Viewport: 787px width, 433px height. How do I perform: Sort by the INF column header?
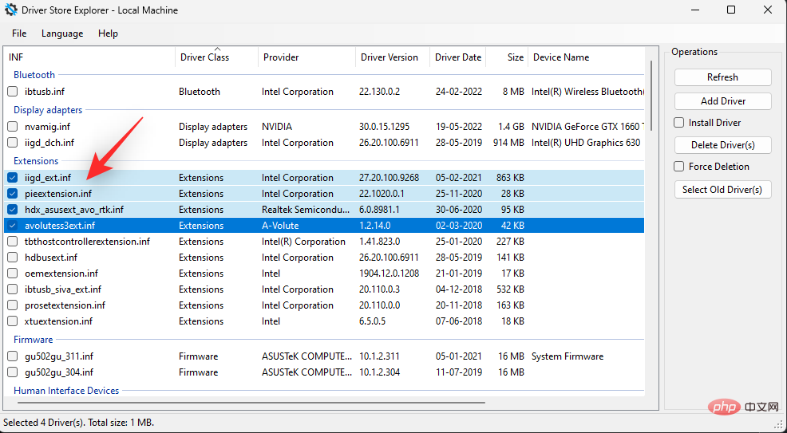[89, 57]
